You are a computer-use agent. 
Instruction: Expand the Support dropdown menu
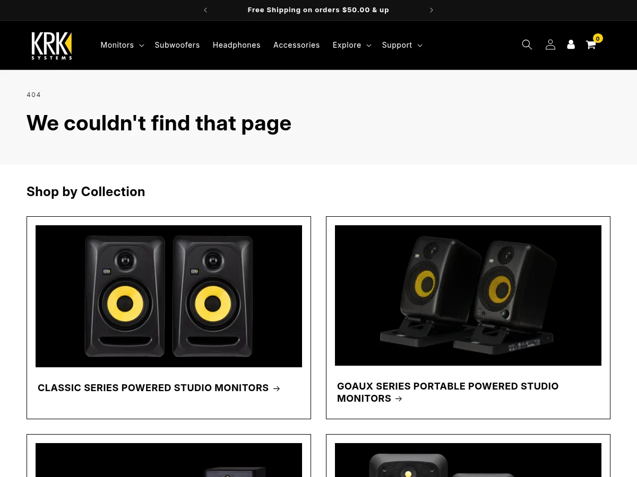(402, 45)
